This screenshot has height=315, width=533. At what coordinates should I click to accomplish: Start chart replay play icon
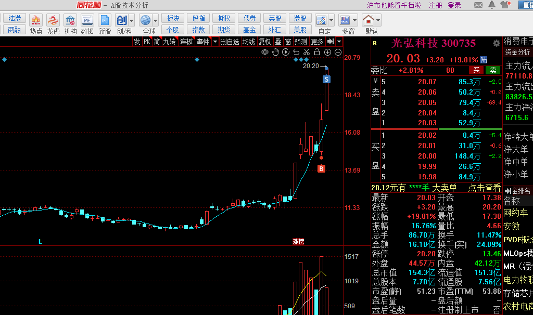coord(286,52)
